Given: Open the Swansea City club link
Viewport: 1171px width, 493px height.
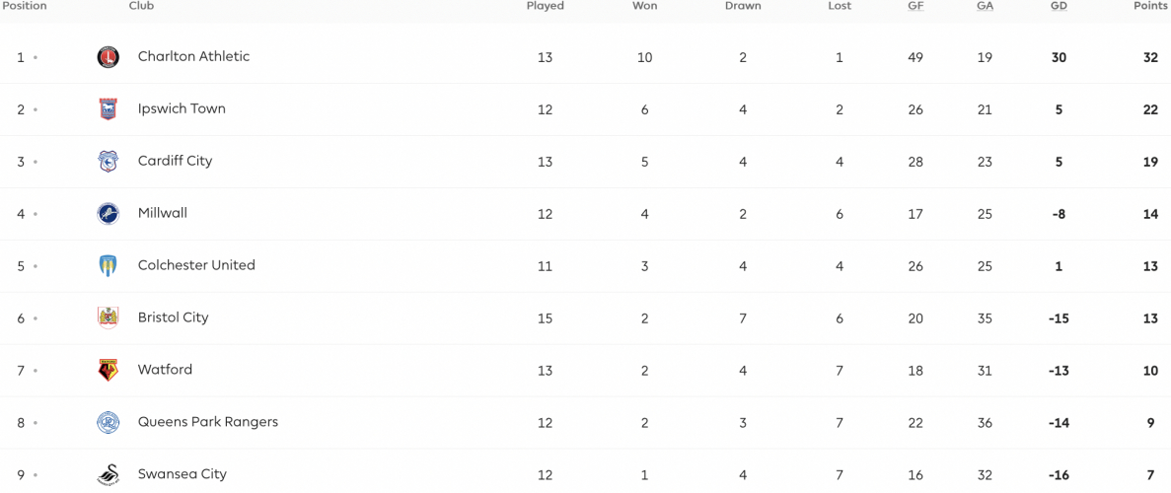Looking at the screenshot, I should (183, 474).
